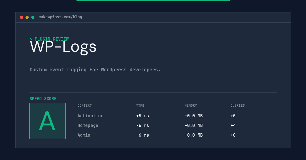Screen dimensions: 306x160
Task: Select the Admin row label
Action: 84,135
